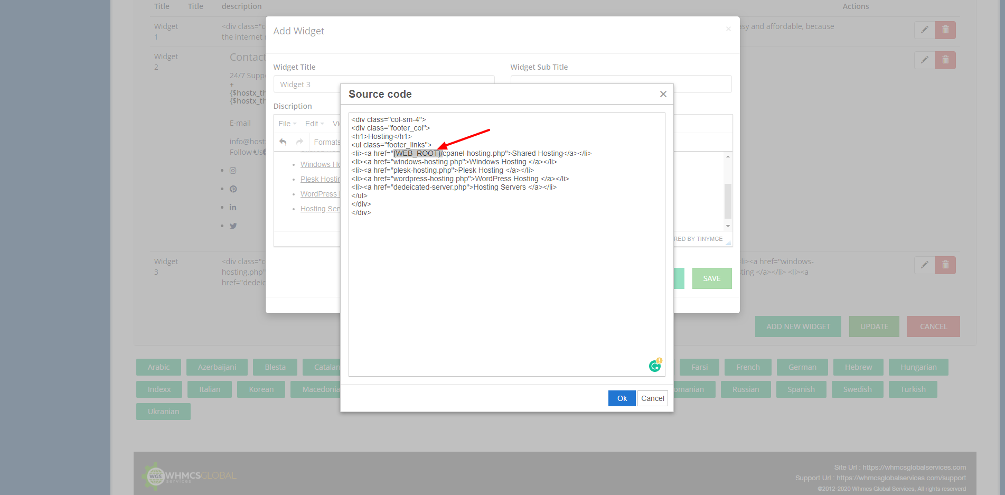The height and width of the screenshot is (495, 1005).
Task: Select the Arabic language tab
Action: click(x=158, y=367)
